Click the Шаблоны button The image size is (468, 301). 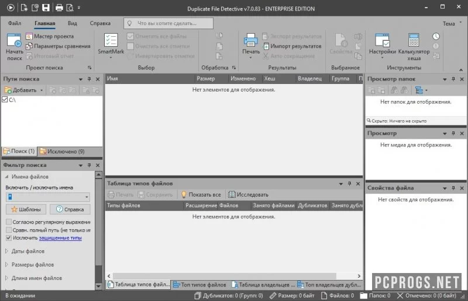coord(26,209)
